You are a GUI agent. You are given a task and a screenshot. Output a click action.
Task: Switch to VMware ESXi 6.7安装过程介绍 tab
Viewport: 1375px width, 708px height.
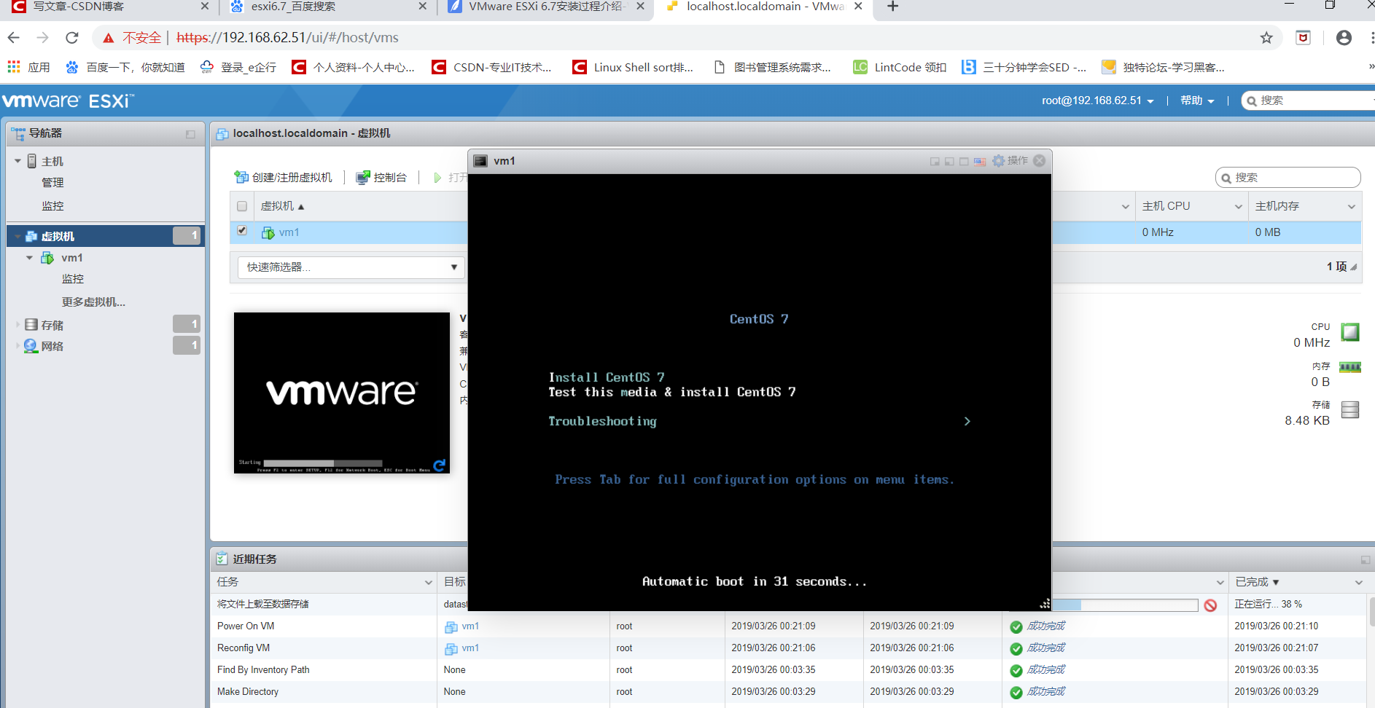tap(545, 7)
